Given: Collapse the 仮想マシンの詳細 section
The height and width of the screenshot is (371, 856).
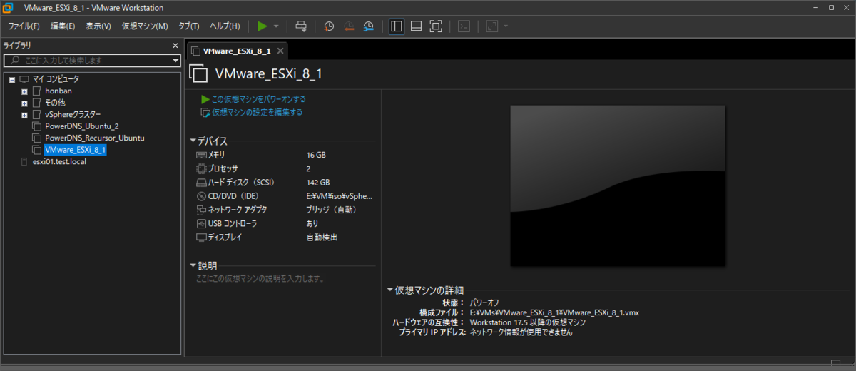Looking at the screenshot, I should click(389, 290).
